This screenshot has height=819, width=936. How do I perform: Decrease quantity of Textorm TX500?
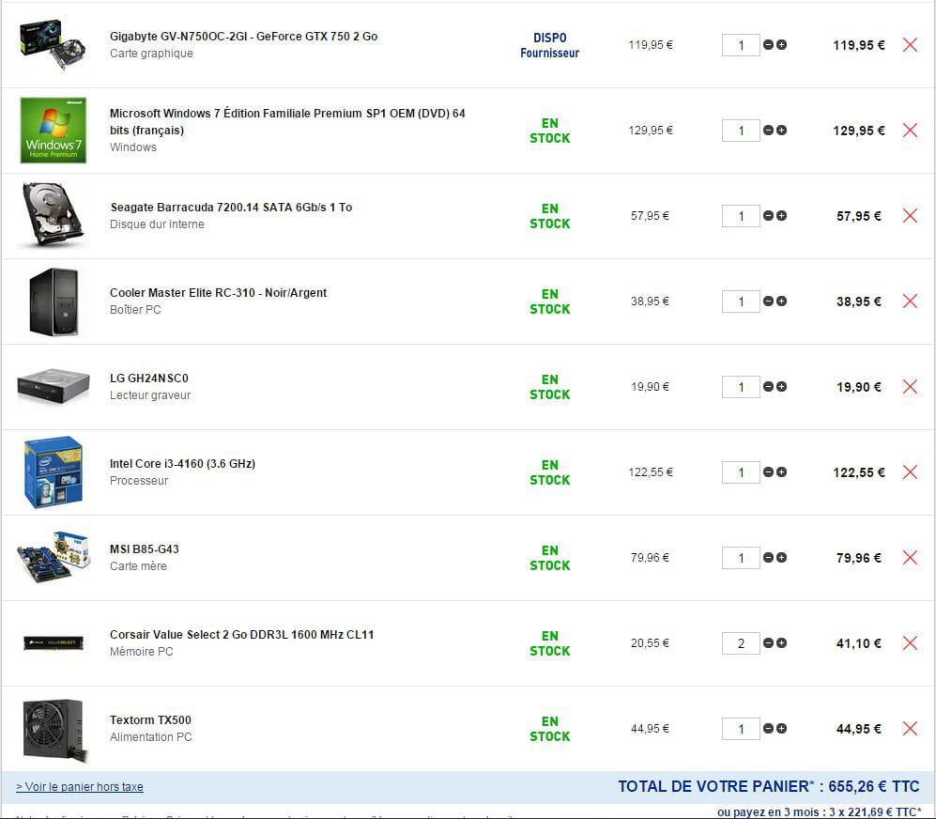tap(768, 728)
